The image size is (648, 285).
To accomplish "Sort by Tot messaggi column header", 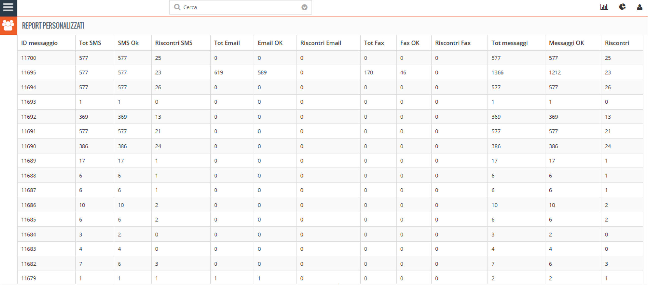I will pos(509,43).
